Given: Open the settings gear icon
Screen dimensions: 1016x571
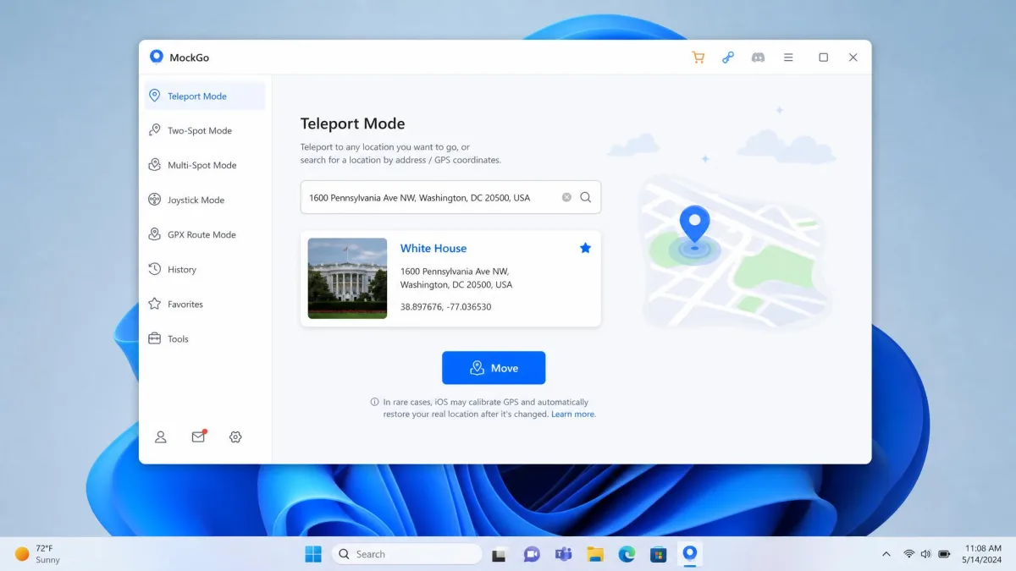Looking at the screenshot, I should click(235, 437).
